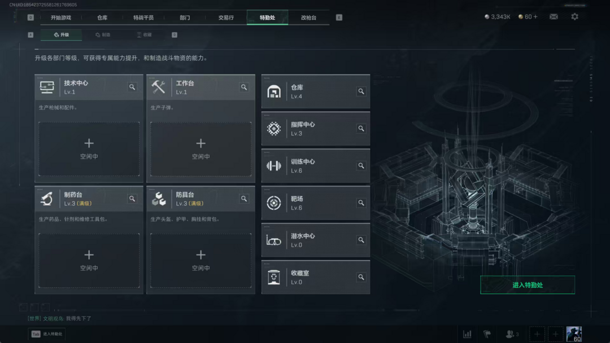Add a task to 制药台 idle slot
Screen dimensions: 610x343
tap(89, 260)
